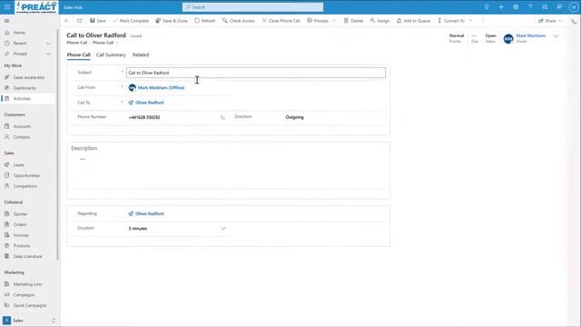Viewport: 581px width, 327px height.
Task: Open the app launcher waffle menu
Action: pos(7,7)
